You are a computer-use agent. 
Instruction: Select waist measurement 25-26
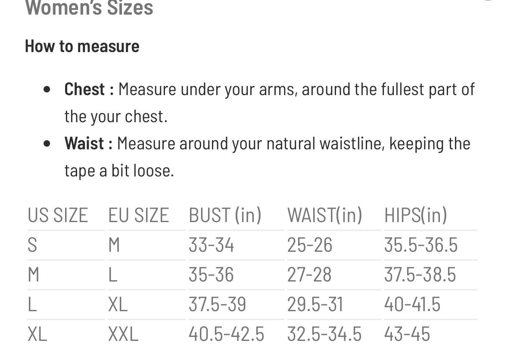(310, 245)
